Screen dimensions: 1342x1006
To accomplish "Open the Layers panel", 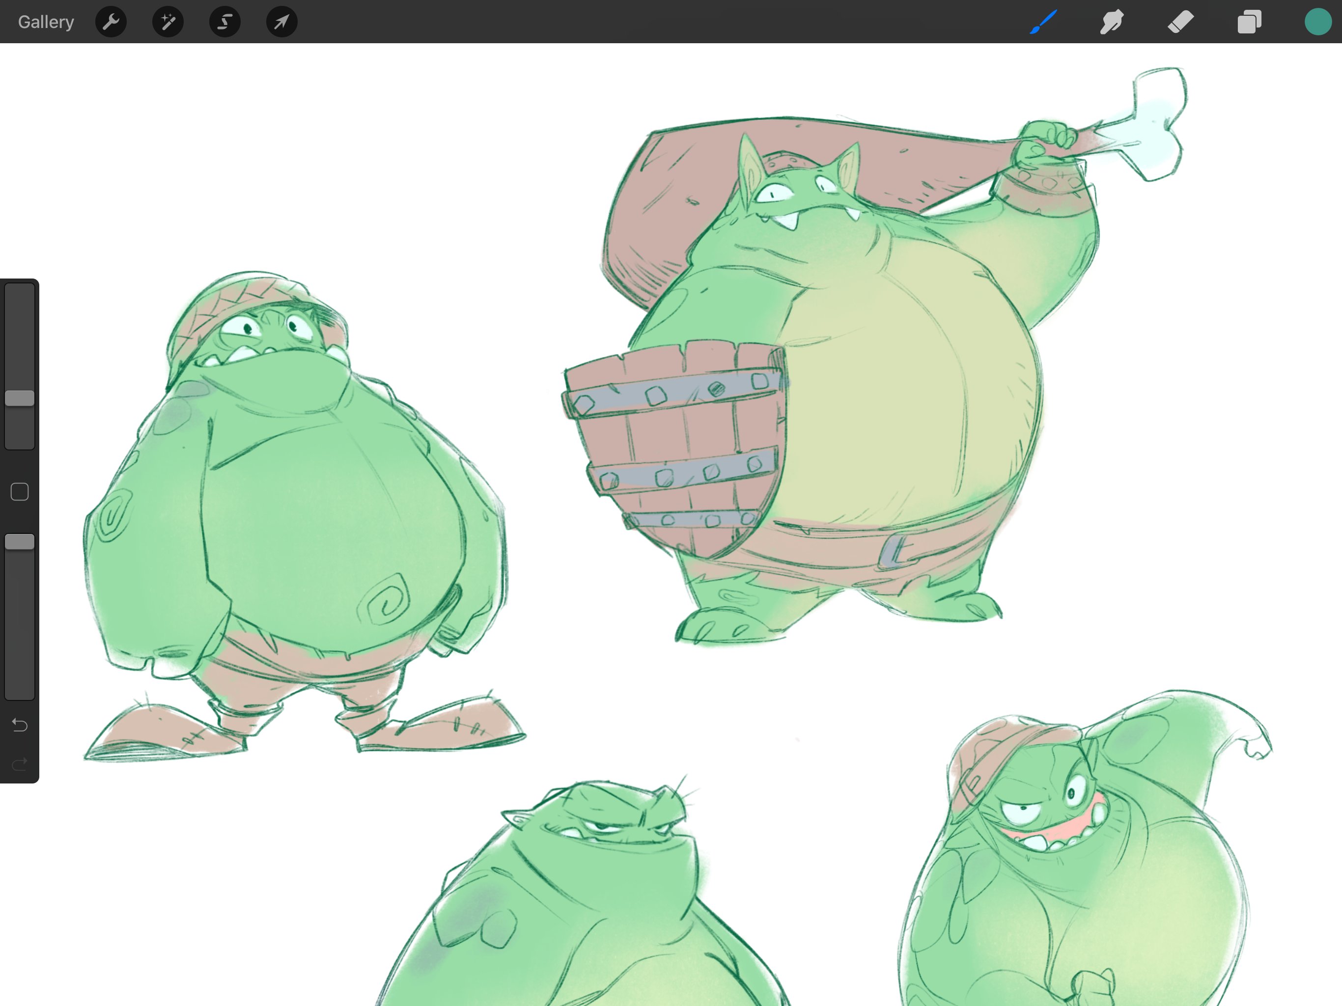I will click(1249, 22).
